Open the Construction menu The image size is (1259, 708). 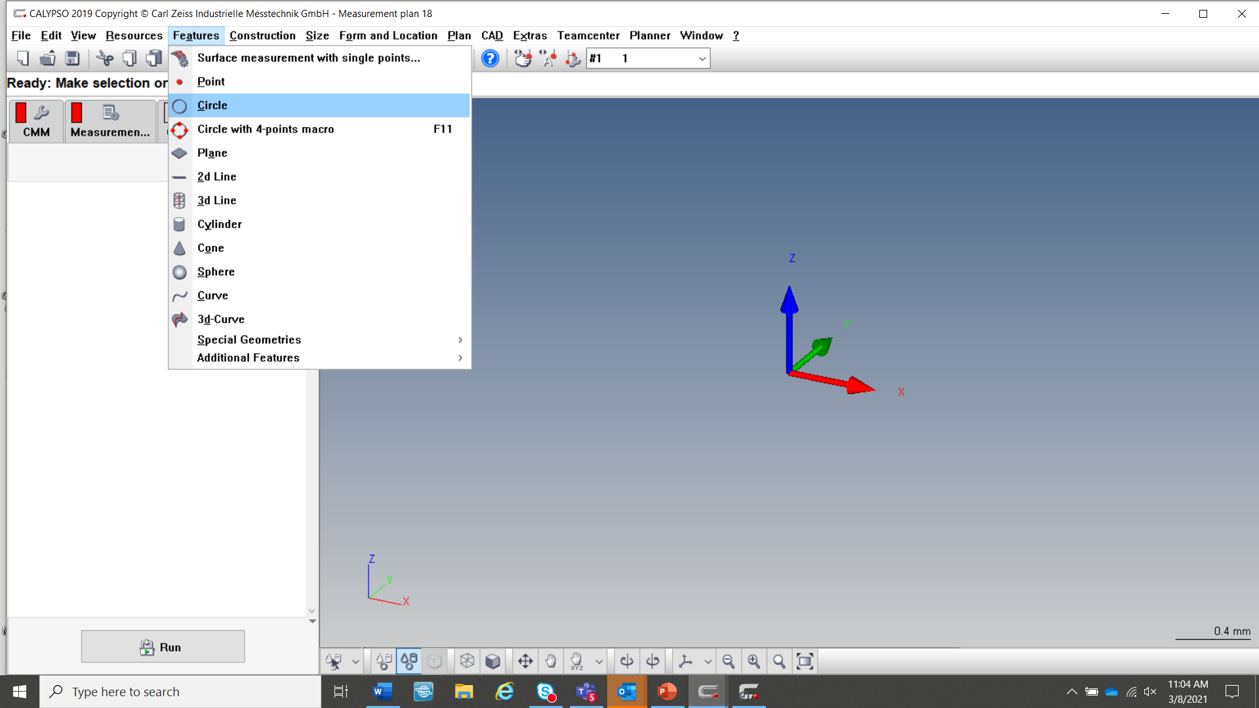pos(262,35)
